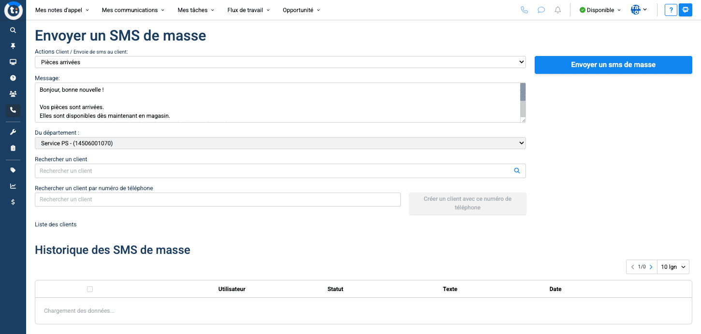Image resolution: width=701 pixels, height=334 pixels.
Task: Go to next page of SMS history
Action: click(x=651, y=267)
